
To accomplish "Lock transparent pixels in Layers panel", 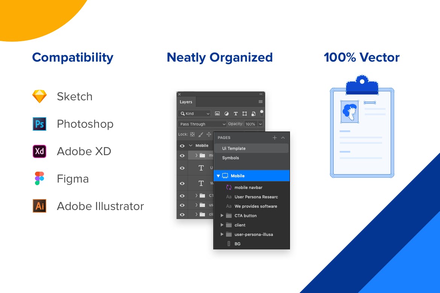I will pos(192,134).
